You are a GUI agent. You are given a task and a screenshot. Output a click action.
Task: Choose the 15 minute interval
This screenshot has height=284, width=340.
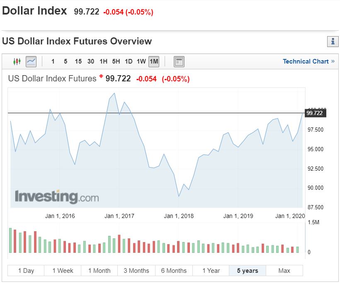(78, 61)
